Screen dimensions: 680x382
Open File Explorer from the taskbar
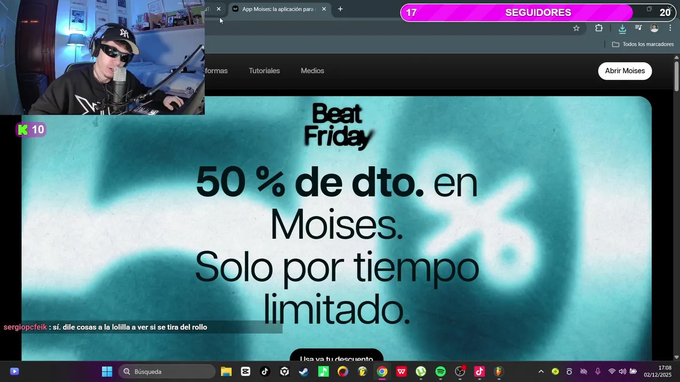click(x=226, y=371)
